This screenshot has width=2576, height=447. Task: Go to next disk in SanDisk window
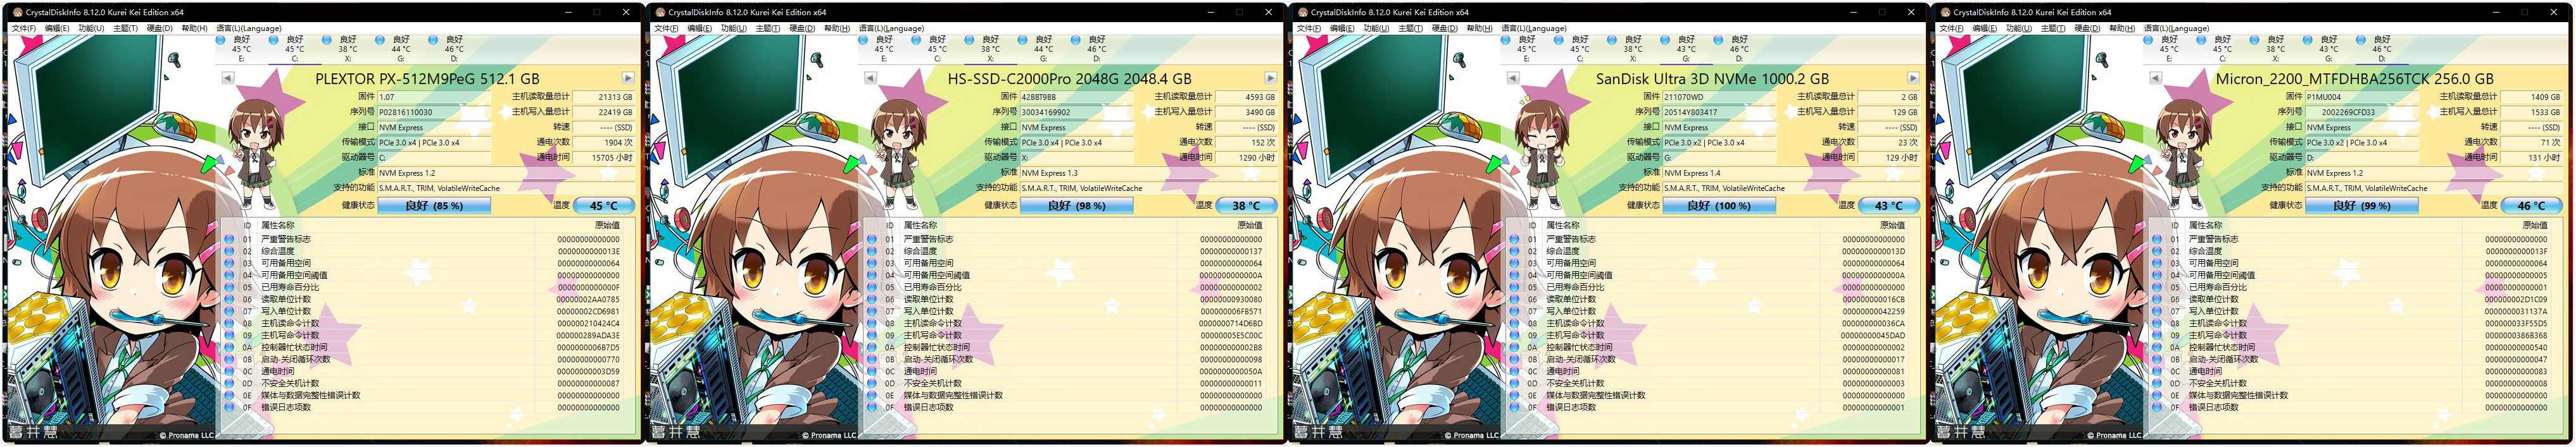click(x=1913, y=78)
